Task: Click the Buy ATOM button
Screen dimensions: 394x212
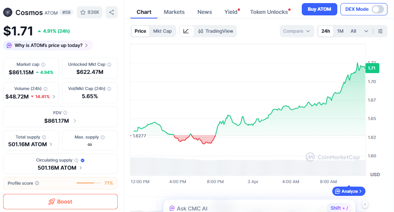Action: click(x=320, y=9)
